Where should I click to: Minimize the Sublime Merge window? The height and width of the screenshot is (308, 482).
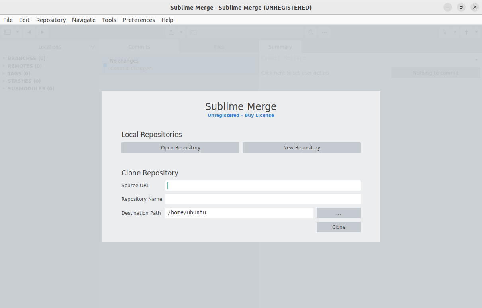[448, 7]
